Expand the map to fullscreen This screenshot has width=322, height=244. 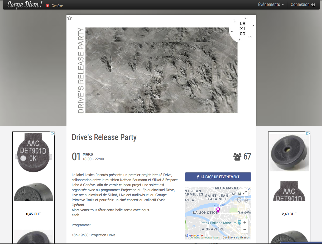tap(245, 193)
